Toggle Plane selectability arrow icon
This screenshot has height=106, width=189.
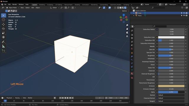[182, 16]
